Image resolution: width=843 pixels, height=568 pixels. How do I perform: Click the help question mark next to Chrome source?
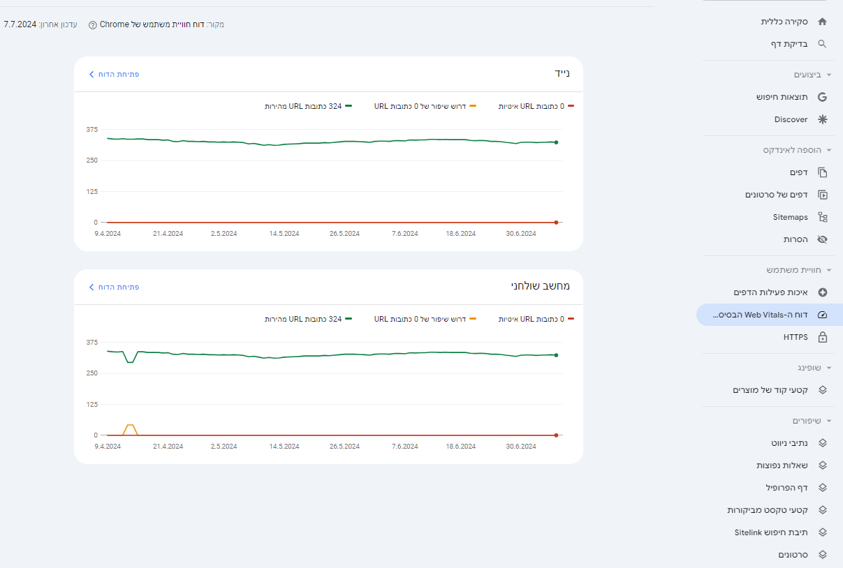pyautogui.click(x=93, y=25)
